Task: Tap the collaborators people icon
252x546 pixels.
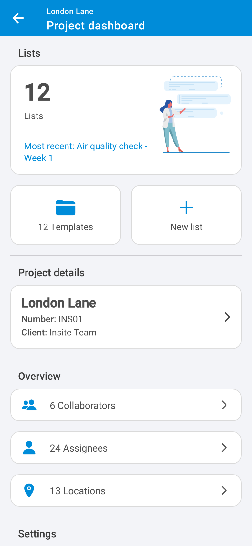Action: 29,405
